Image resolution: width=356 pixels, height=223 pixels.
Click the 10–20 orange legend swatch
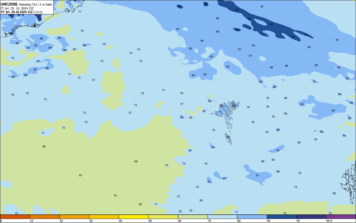coord(44,217)
